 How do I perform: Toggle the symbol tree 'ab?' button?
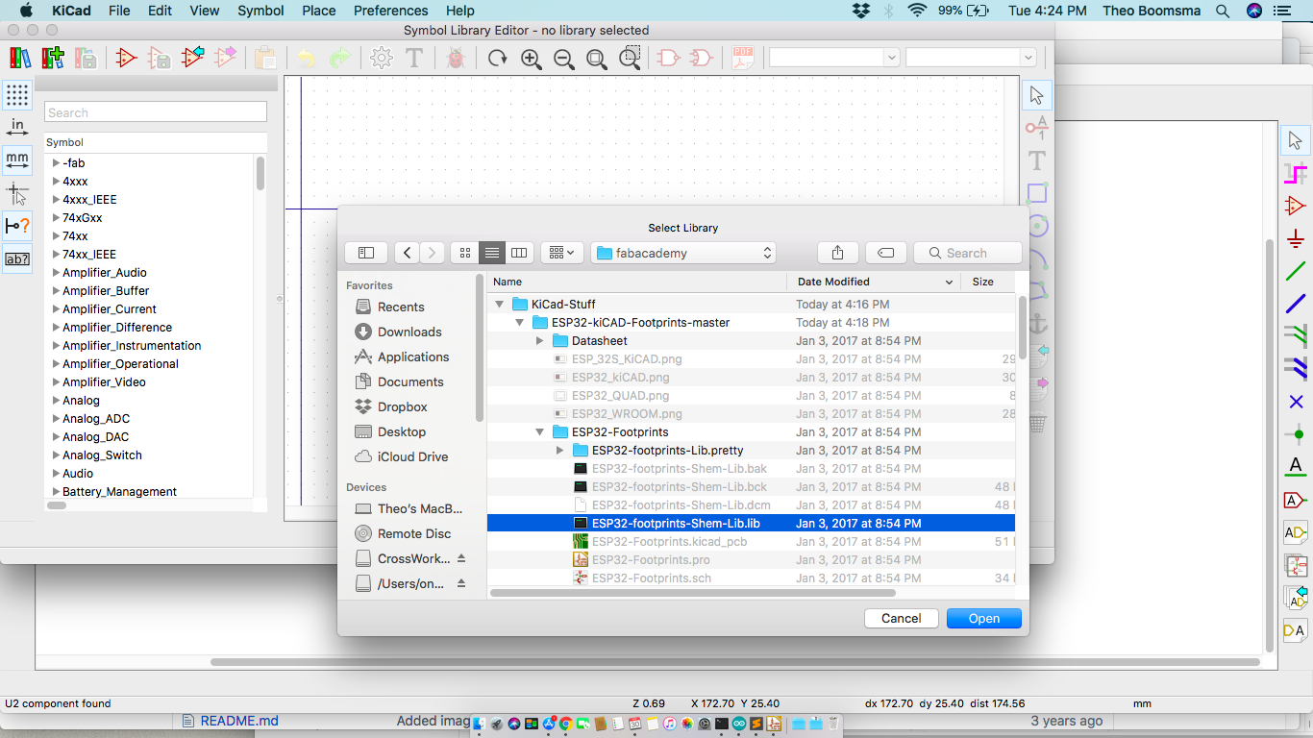(17, 258)
